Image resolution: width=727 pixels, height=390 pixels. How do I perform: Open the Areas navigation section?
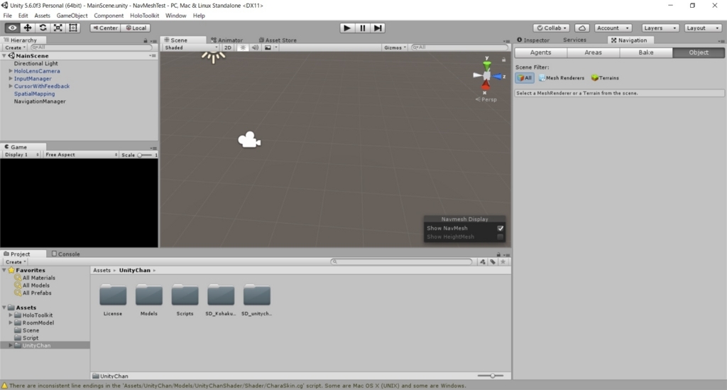[593, 53]
